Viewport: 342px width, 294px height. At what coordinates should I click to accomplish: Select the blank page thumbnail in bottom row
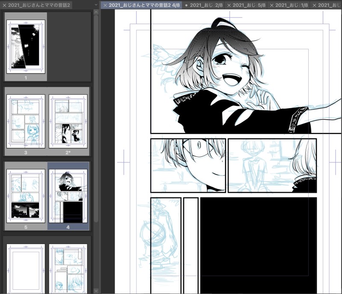pos(26,269)
